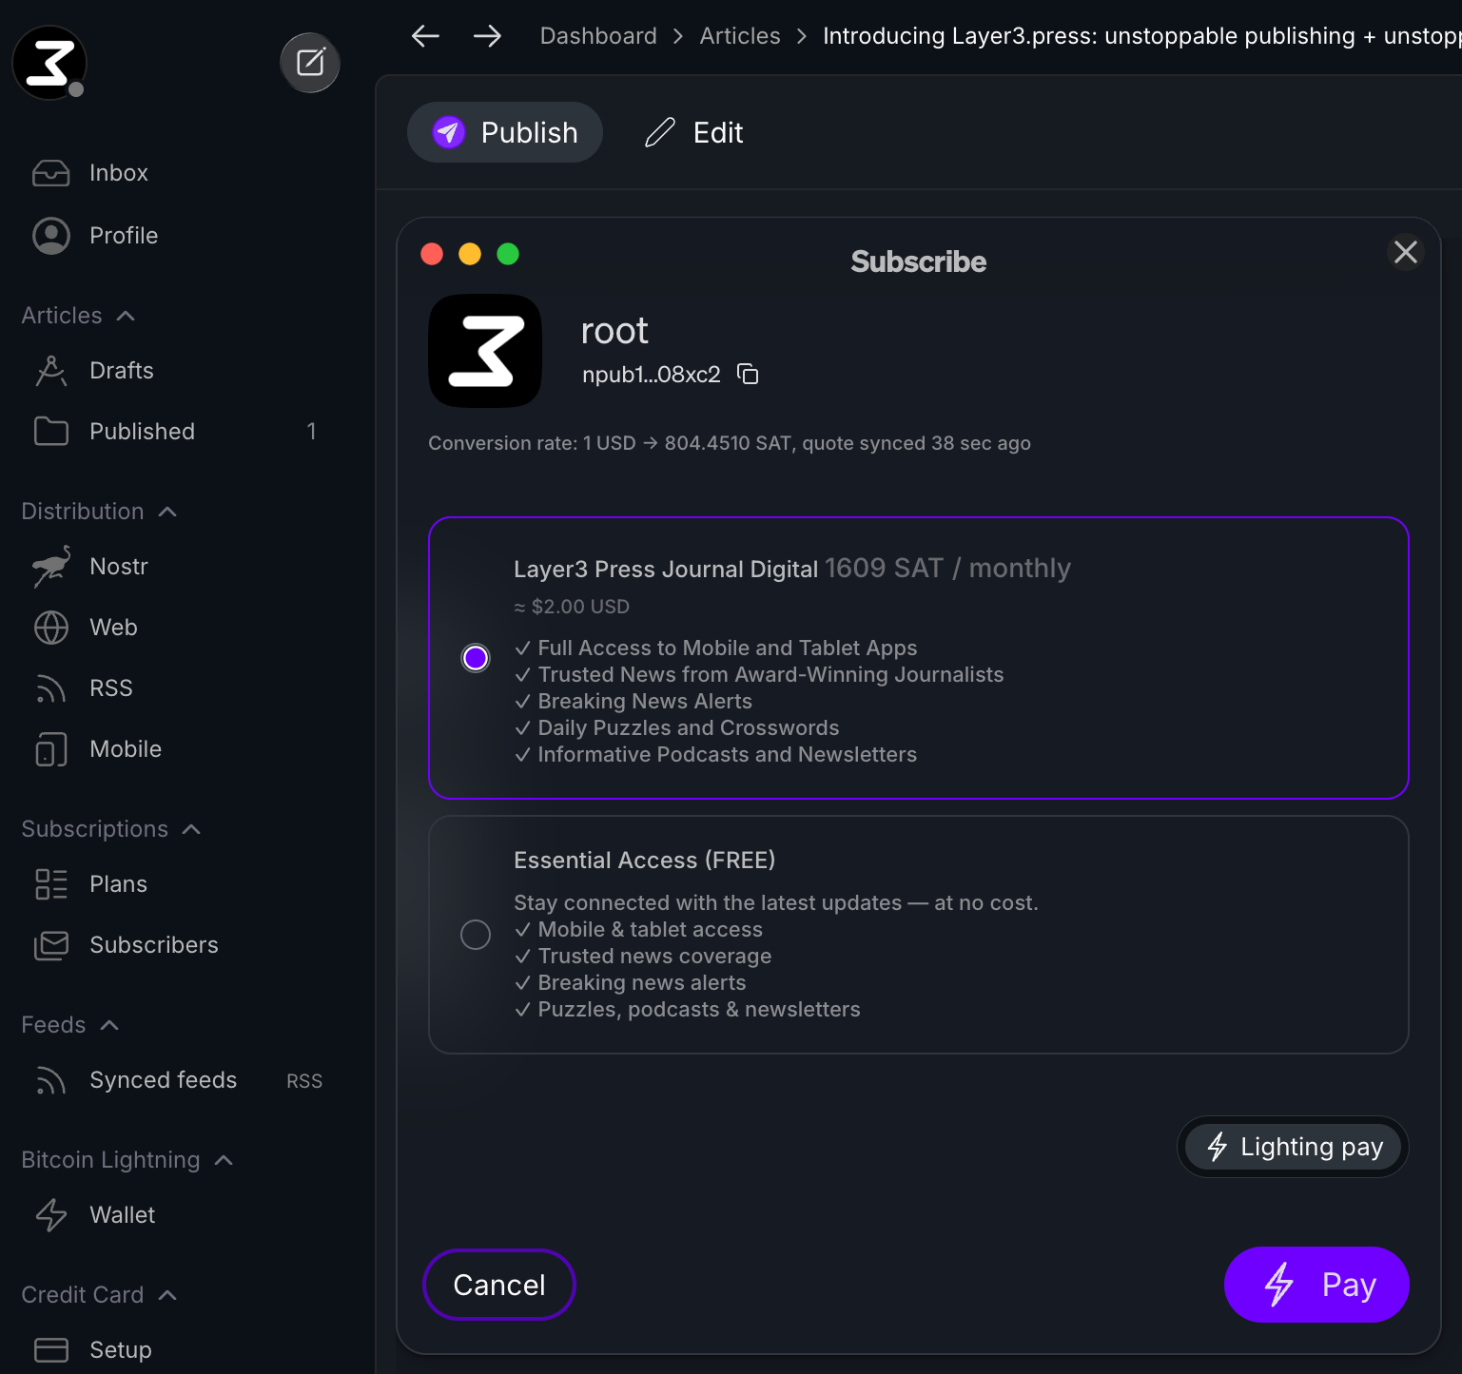The width and height of the screenshot is (1462, 1374).
Task: Open Nostr distribution page
Action: (119, 567)
